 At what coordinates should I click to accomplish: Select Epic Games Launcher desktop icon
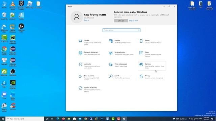click(21, 5)
